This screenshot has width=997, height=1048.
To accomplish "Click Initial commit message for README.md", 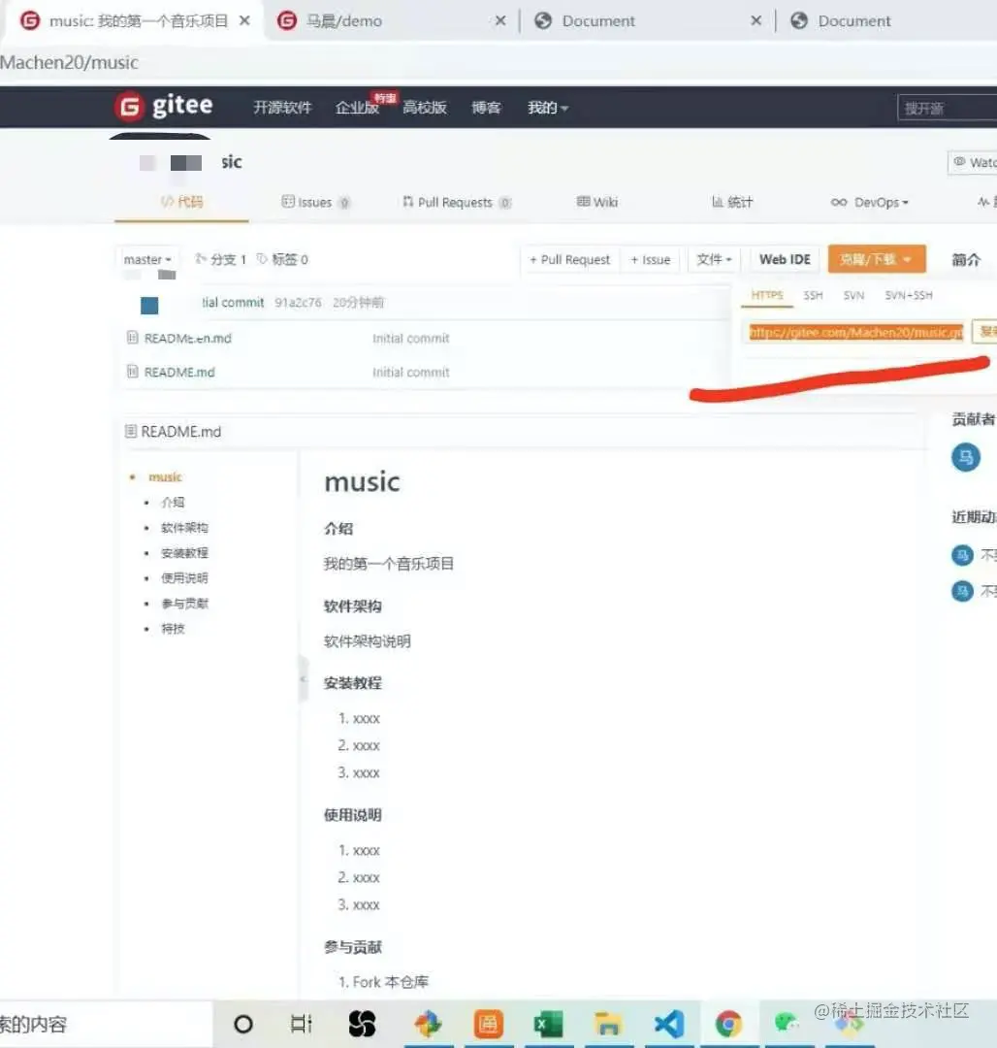I will click(x=410, y=373).
